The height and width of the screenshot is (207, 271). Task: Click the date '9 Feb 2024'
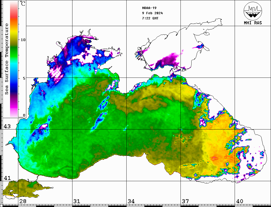152,13
